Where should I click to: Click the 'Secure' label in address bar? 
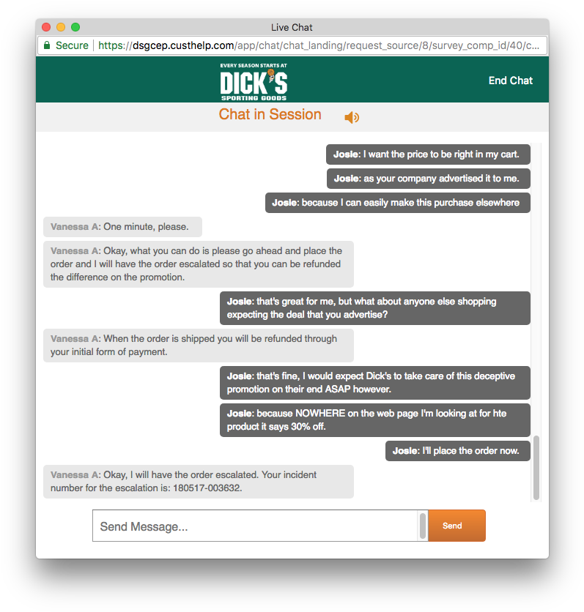click(x=73, y=45)
